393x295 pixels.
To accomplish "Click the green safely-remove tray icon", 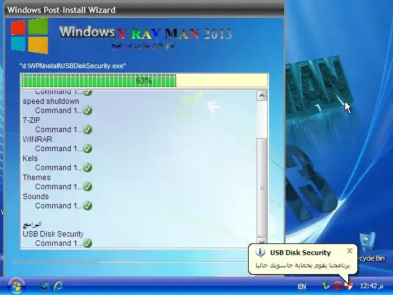I will point(326,286).
